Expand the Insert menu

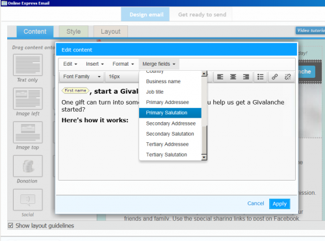[x=95, y=64]
